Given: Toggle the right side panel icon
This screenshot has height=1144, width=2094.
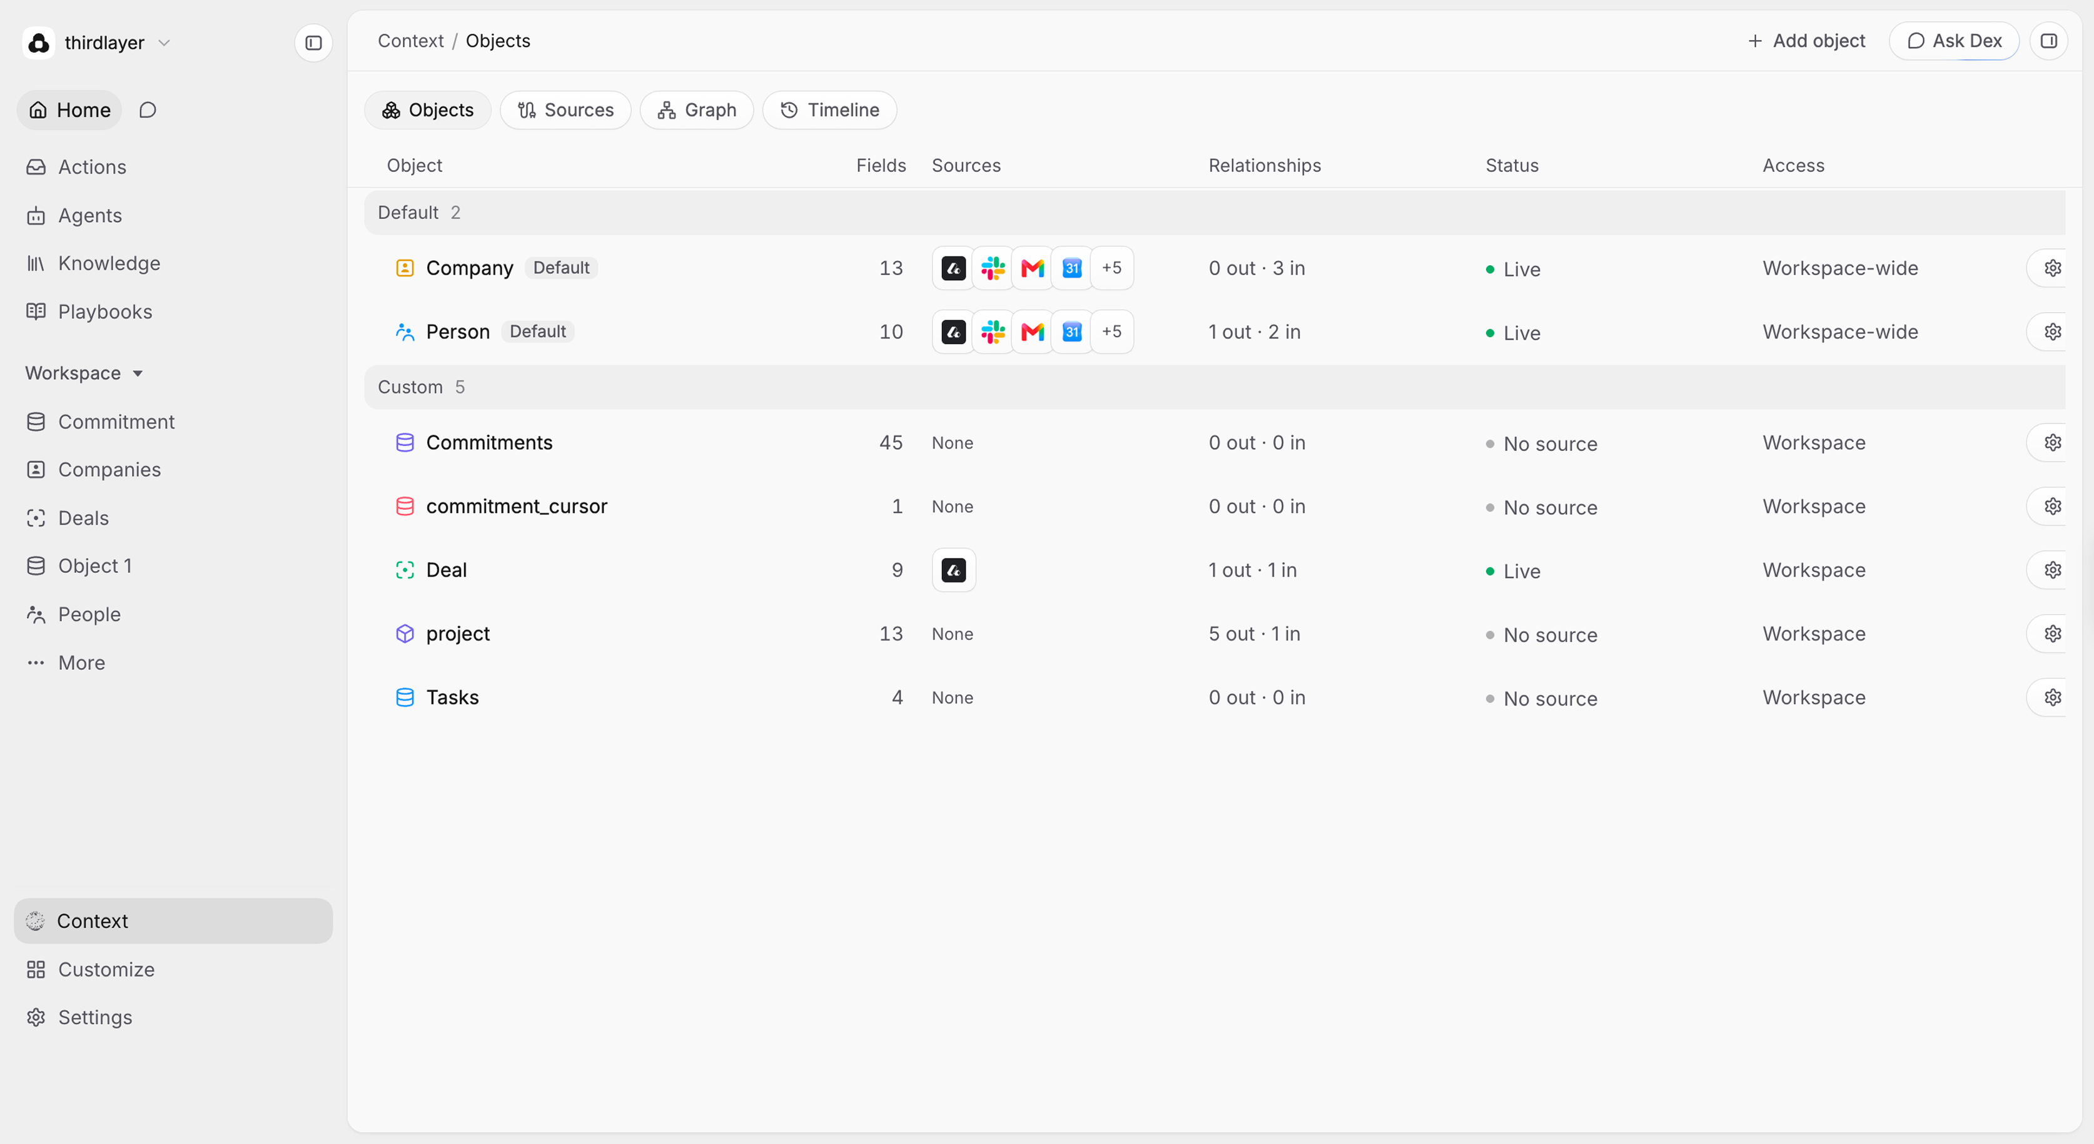Looking at the screenshot, I should point(2048,41).
